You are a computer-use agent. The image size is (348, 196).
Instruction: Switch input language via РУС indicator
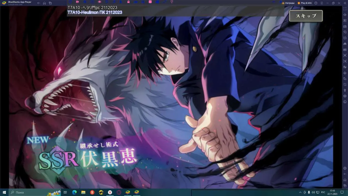click(x=323, y=192)
